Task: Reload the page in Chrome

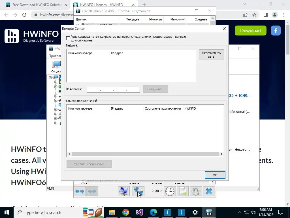Action: click(x=24, y=15)
